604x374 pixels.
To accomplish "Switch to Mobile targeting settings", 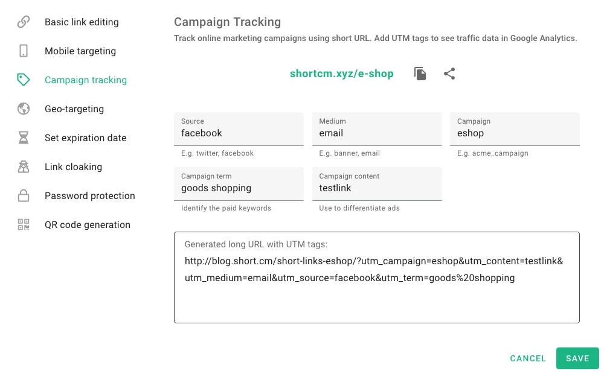I will point(80,51).
